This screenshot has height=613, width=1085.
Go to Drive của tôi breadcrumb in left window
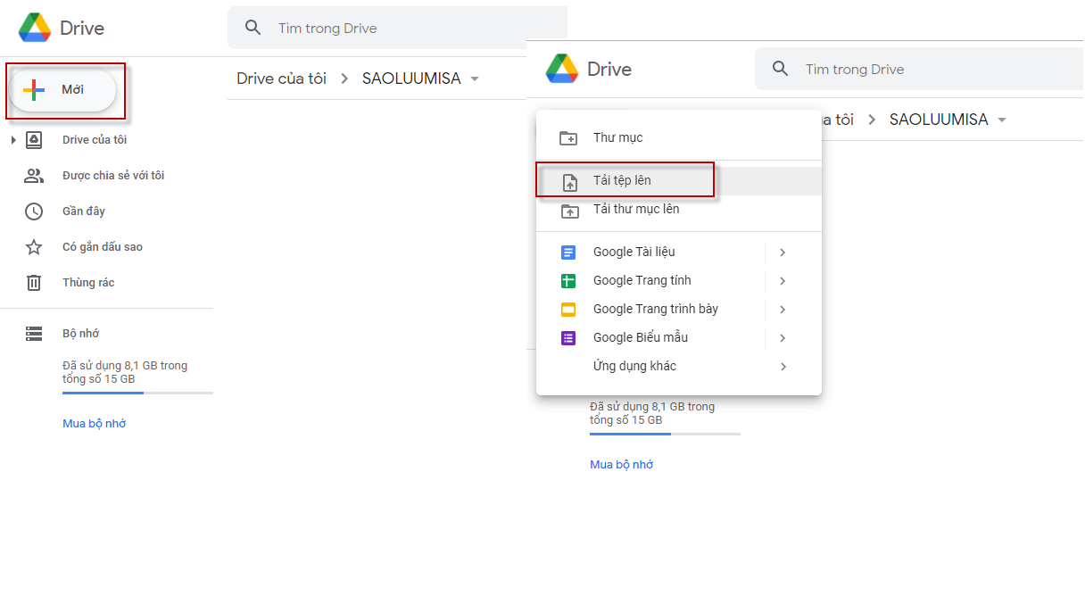point(281,79)
